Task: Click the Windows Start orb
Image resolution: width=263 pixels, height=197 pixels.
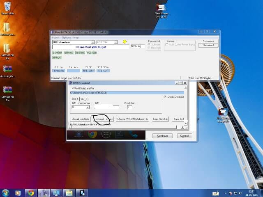Action: pyautogui.click(x=5, y=193)
